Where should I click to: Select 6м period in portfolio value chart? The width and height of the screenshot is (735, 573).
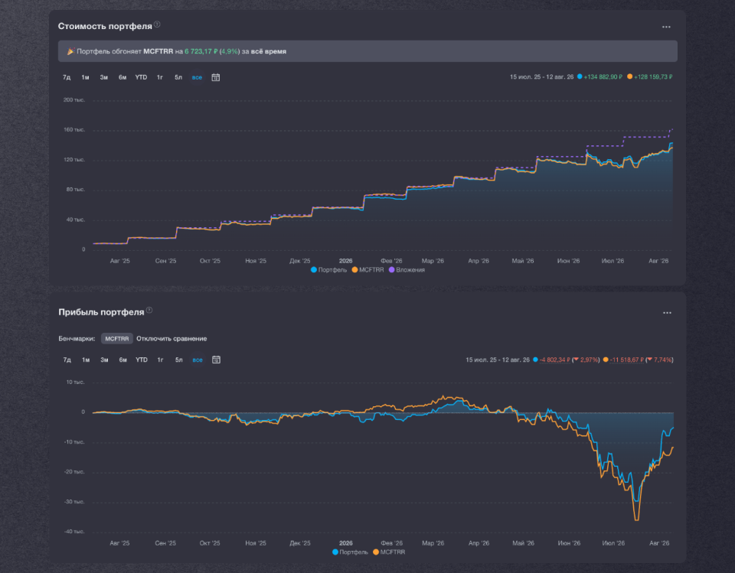click(122, 77)
